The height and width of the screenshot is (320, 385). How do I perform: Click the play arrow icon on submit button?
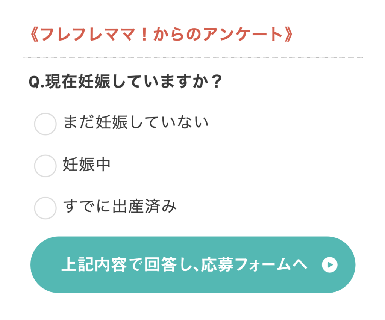(330, 265)
